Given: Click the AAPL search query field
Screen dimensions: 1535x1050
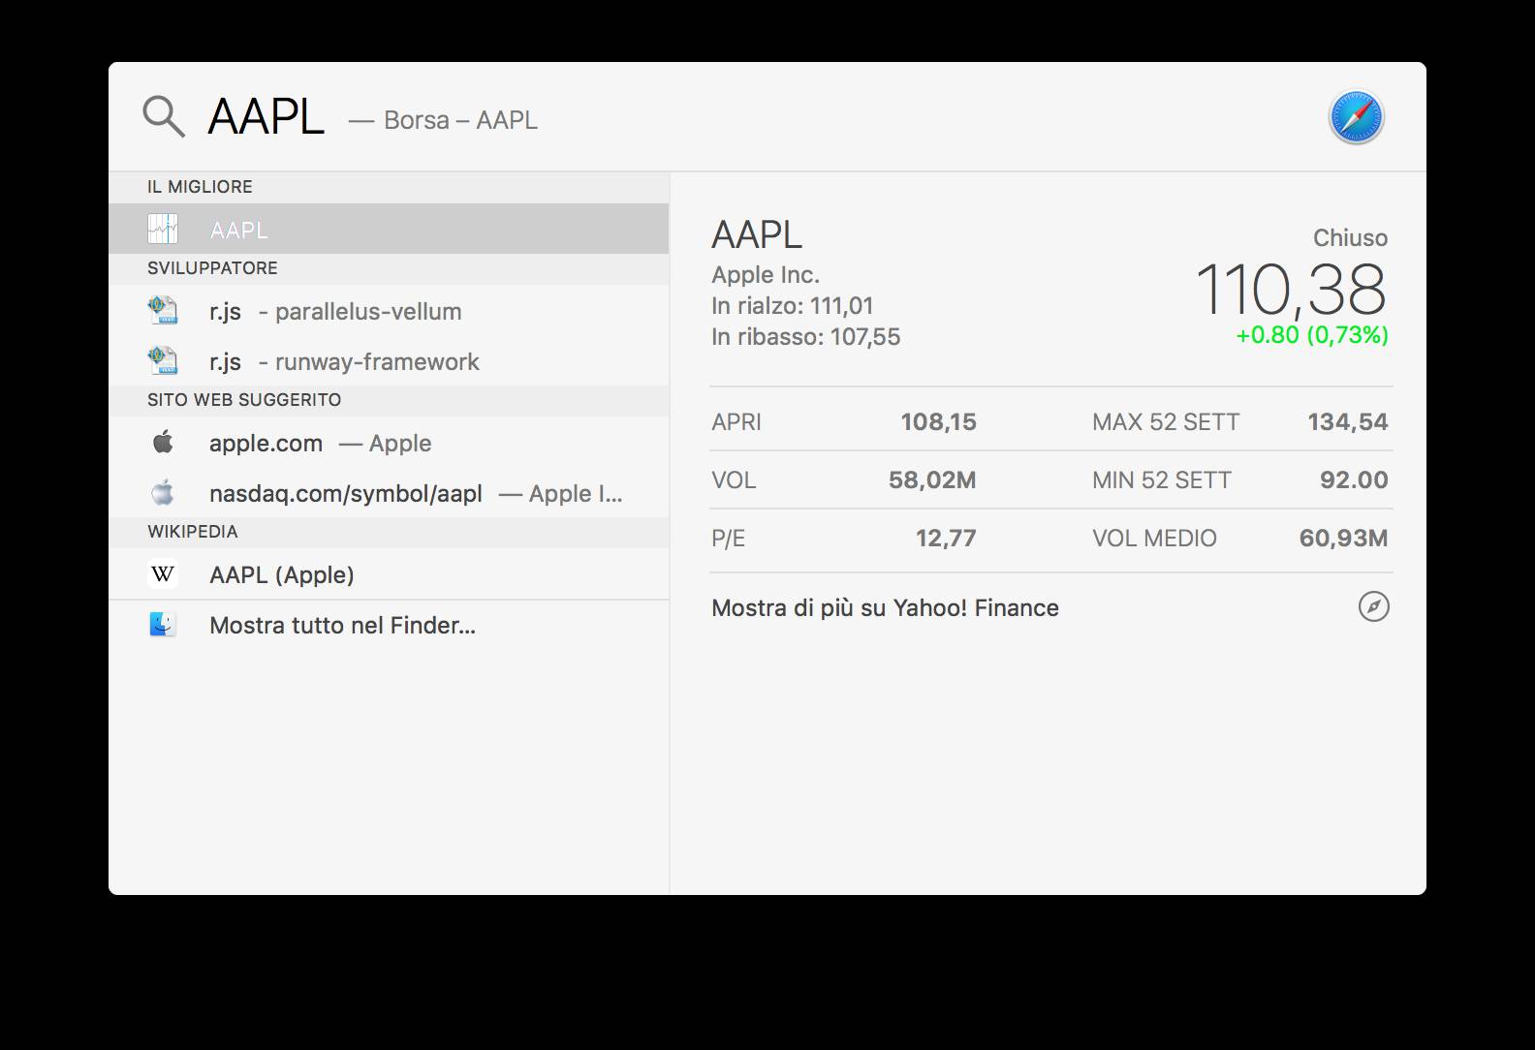Looking at the screenshot, I should coord(266,117).
